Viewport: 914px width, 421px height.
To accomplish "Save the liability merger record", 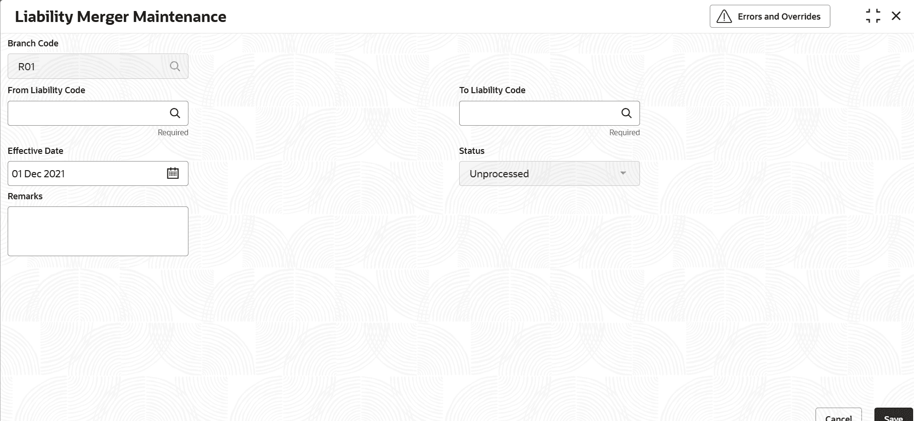I will point(893,416).
